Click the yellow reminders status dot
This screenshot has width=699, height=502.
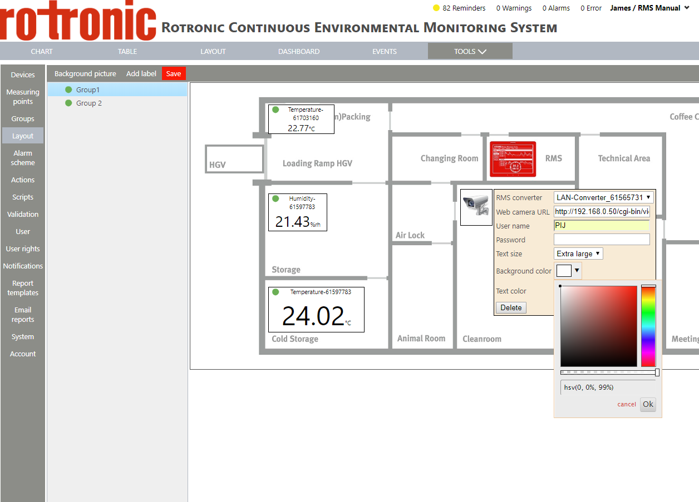(436, 8)
